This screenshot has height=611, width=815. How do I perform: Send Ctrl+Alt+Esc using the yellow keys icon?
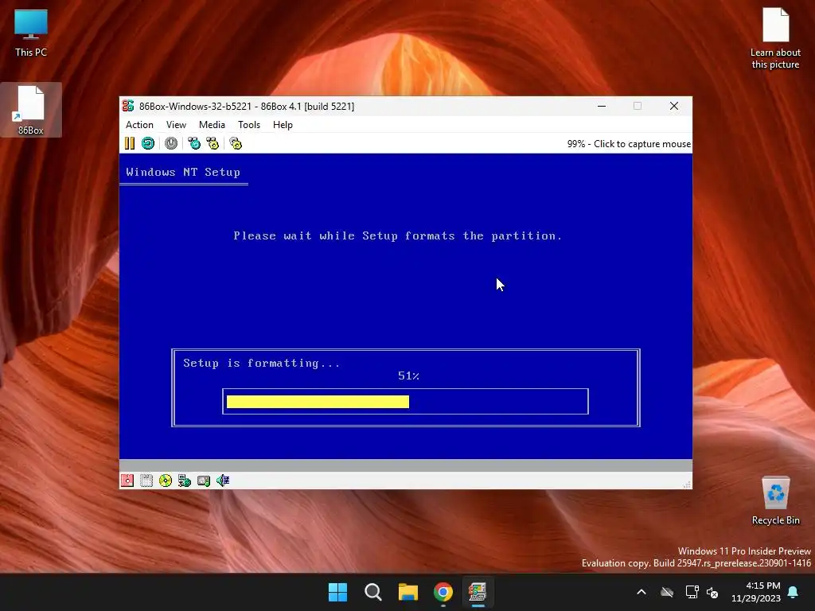[x=213, y=143]
